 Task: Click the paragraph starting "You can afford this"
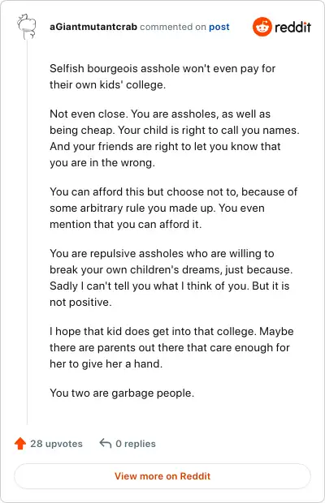click(173, 208)
